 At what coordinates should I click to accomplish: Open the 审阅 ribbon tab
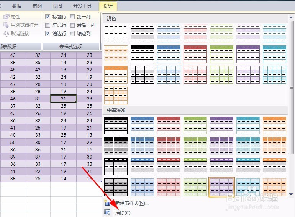(37, 6)
